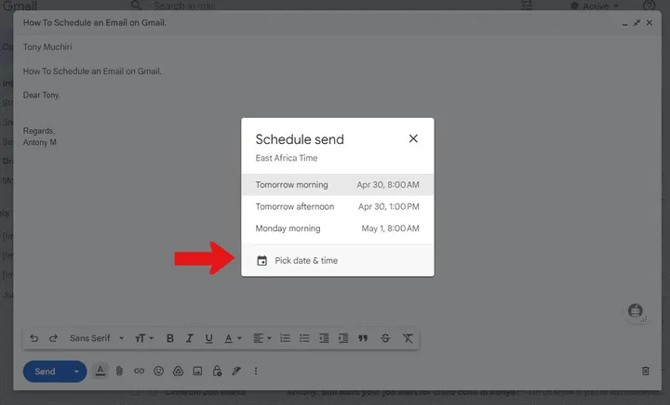Open the text color picker
Viewport: 670px width, 405px height.
pyautogui.click(x=232, y=339)
